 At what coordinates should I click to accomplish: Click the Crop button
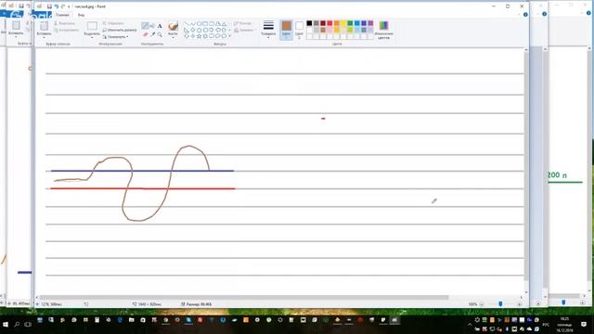113,23
